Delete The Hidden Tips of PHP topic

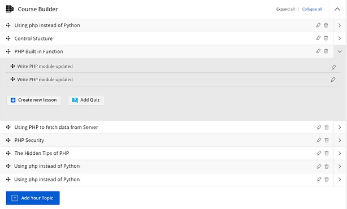pyautogui.click(x=327, y=153)
